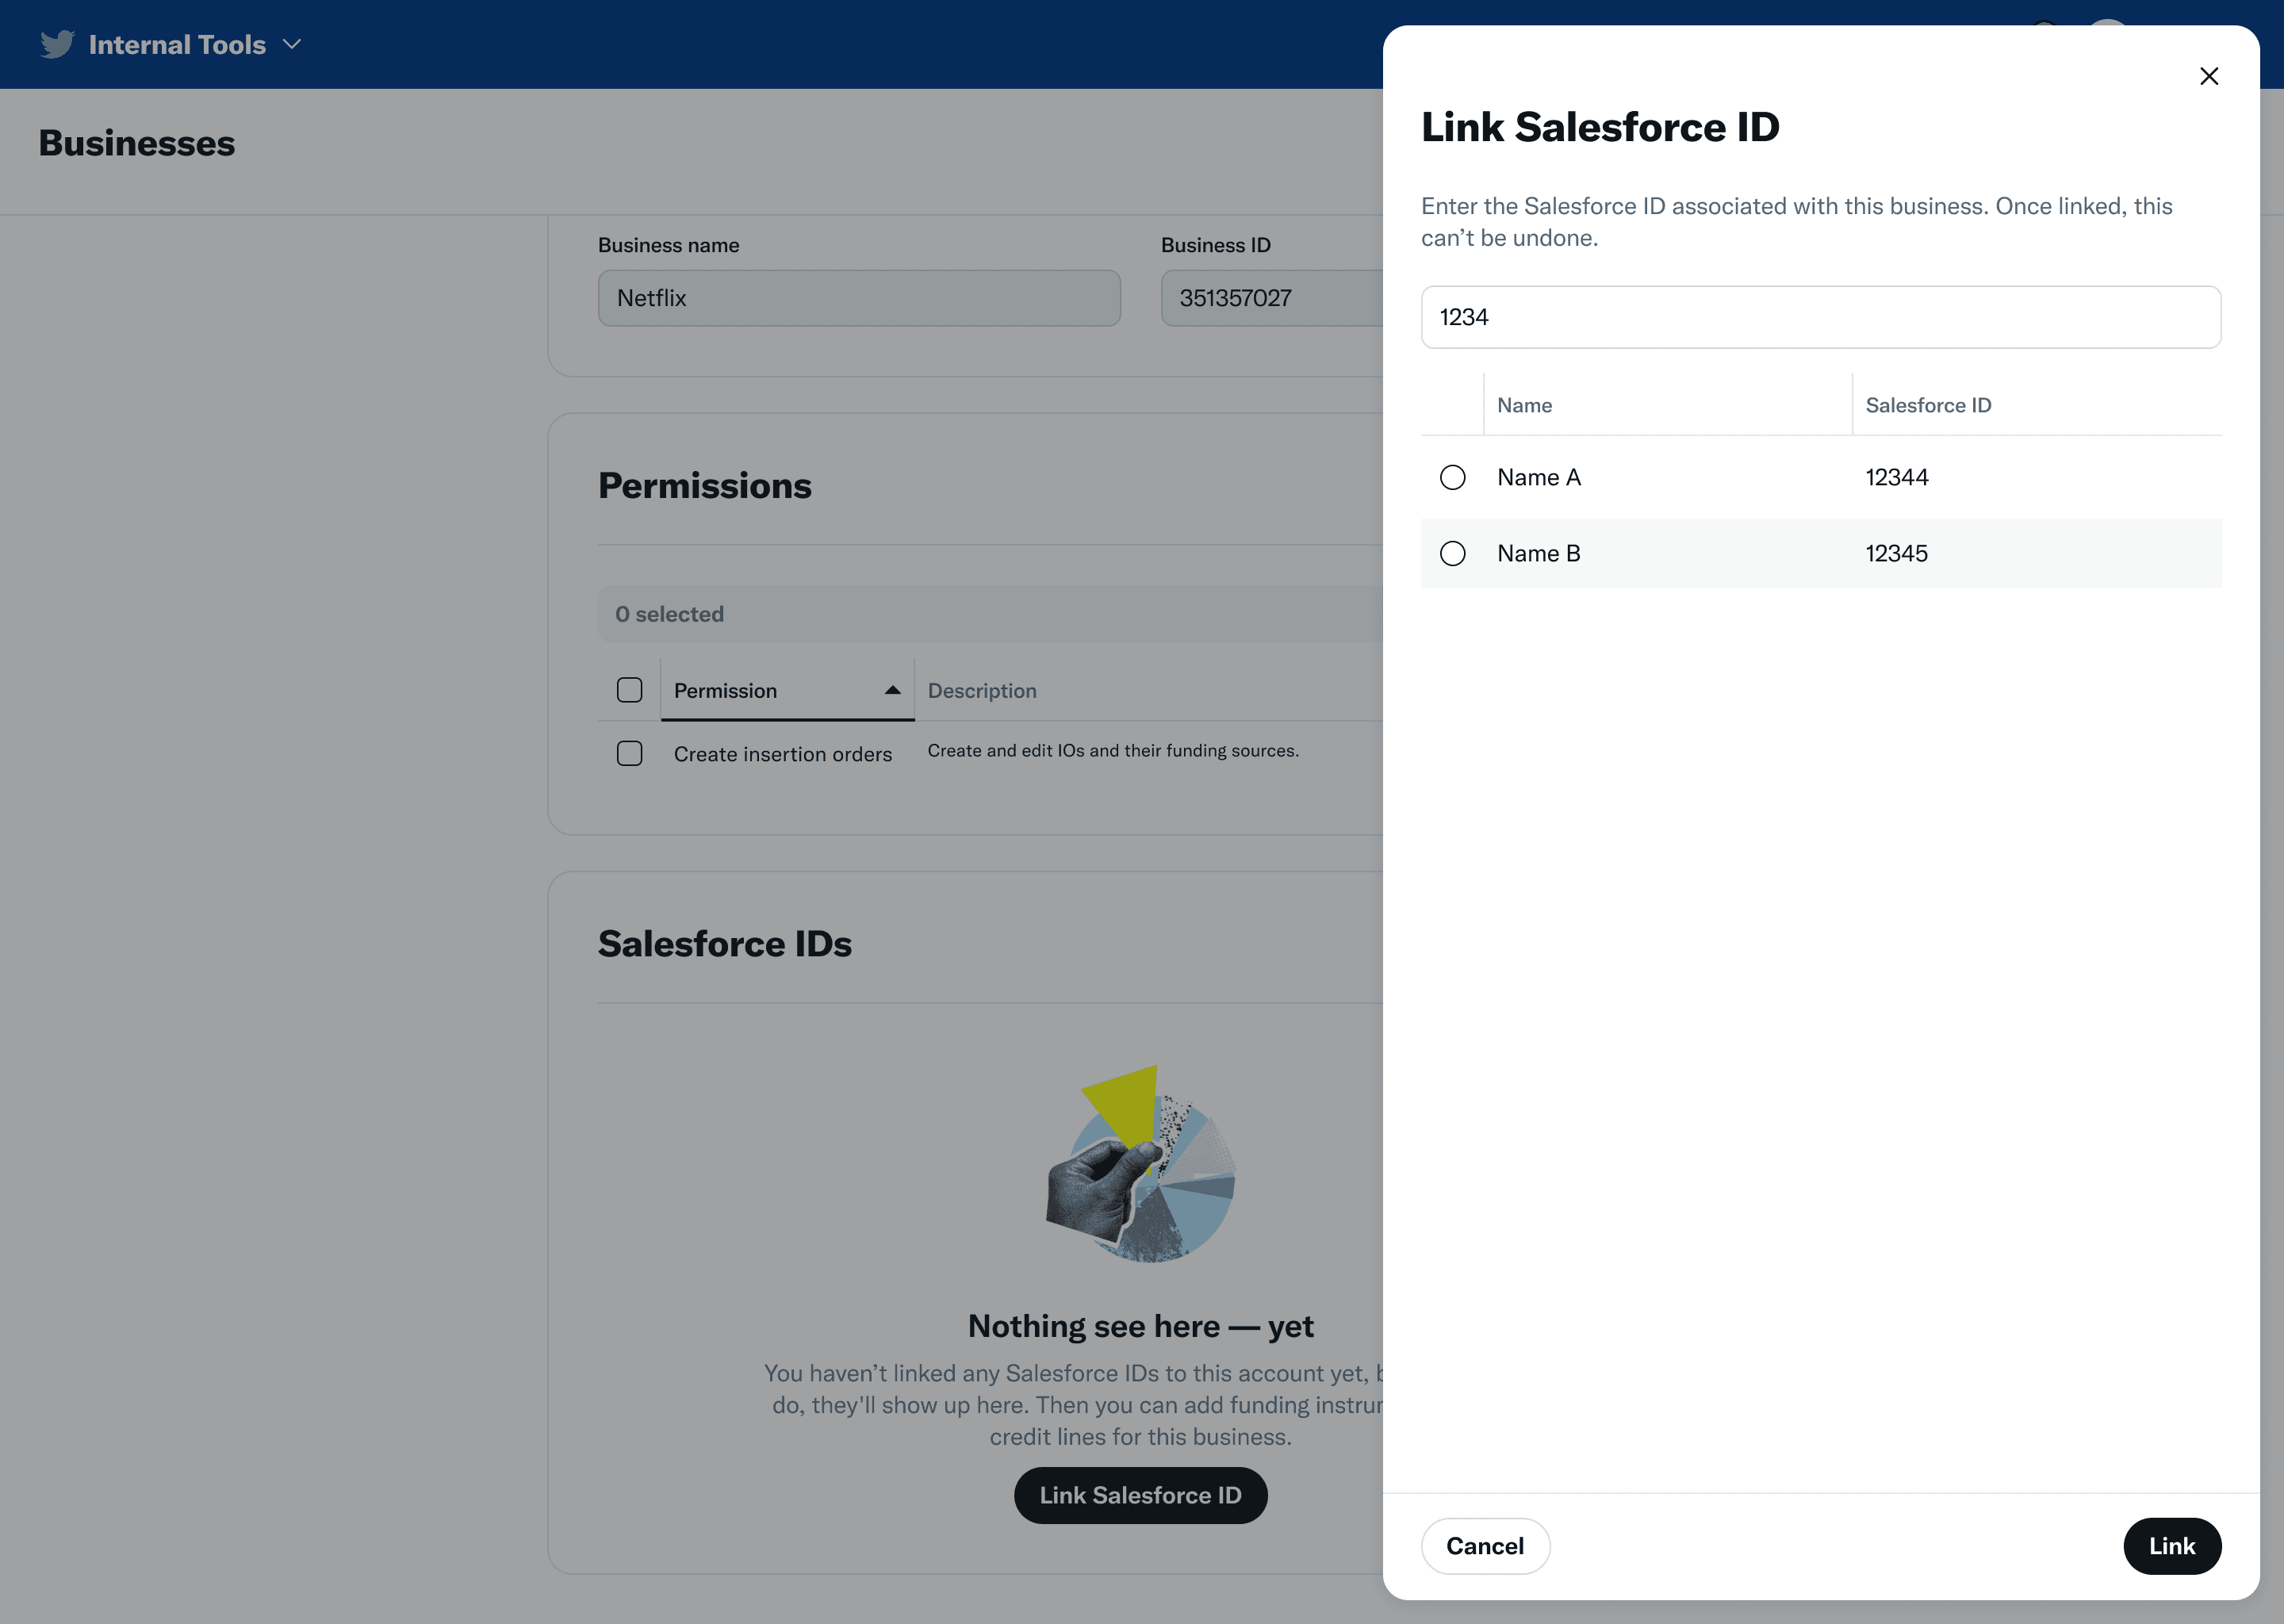Screen dimensions: 2284x1624
Task: Click the Twitter bird logo
Action: pos(57,44)
